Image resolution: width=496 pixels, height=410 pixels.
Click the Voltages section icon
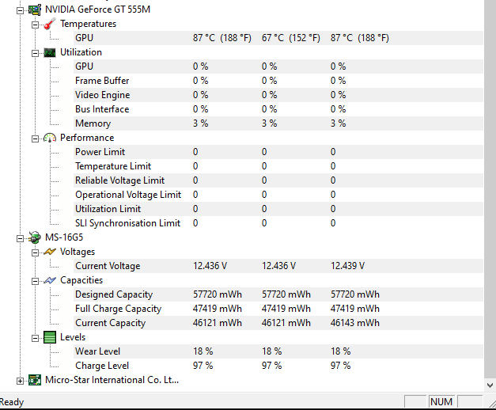tap(49, 252)
